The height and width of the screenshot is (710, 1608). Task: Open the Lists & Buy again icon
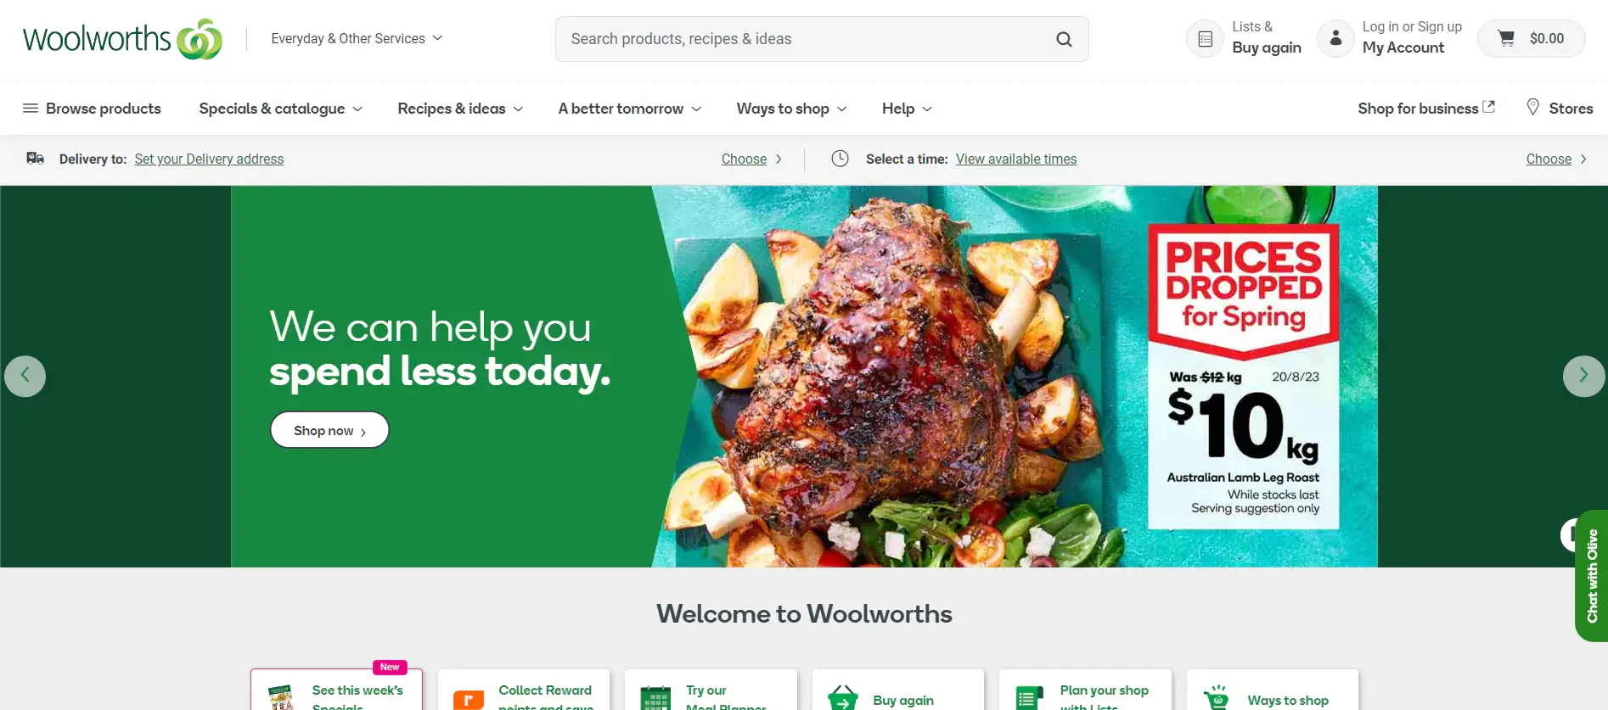pyautogui.click(x=1205, y=38)
